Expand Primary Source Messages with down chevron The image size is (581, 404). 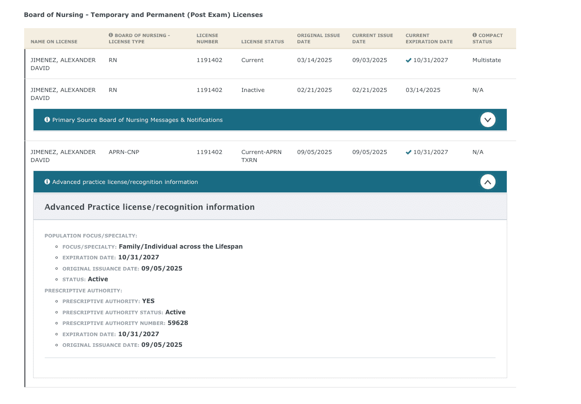[x=488, y=120]
